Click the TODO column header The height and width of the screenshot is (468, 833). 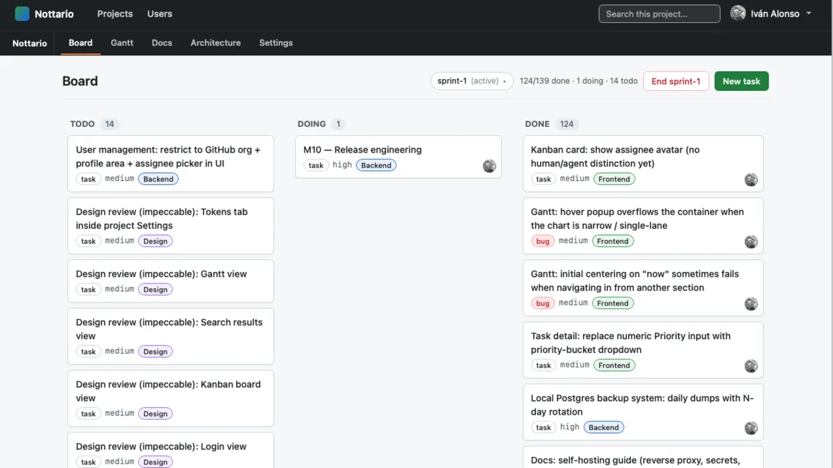coord(82,124)
